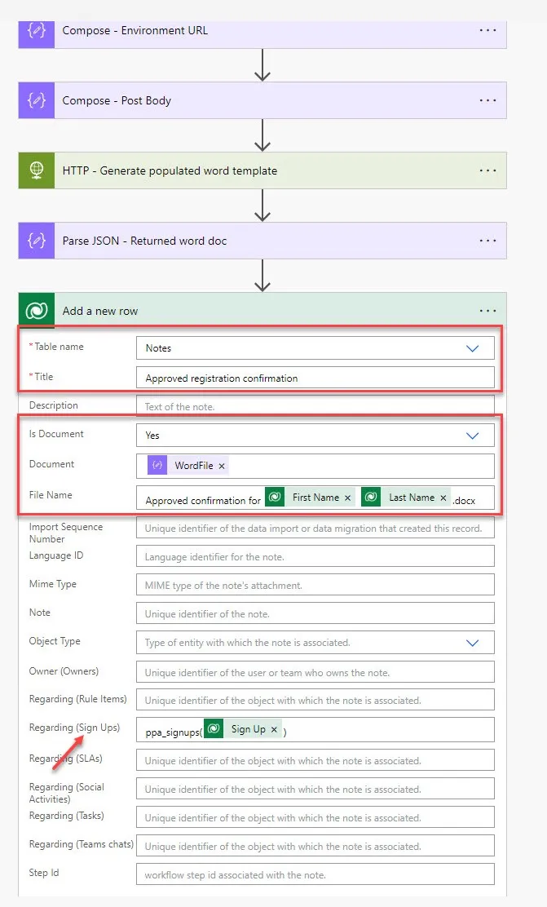The height and width of the screenshot is (907, 547).
Task: Click the Step Id field
Action: pos(315,874)
